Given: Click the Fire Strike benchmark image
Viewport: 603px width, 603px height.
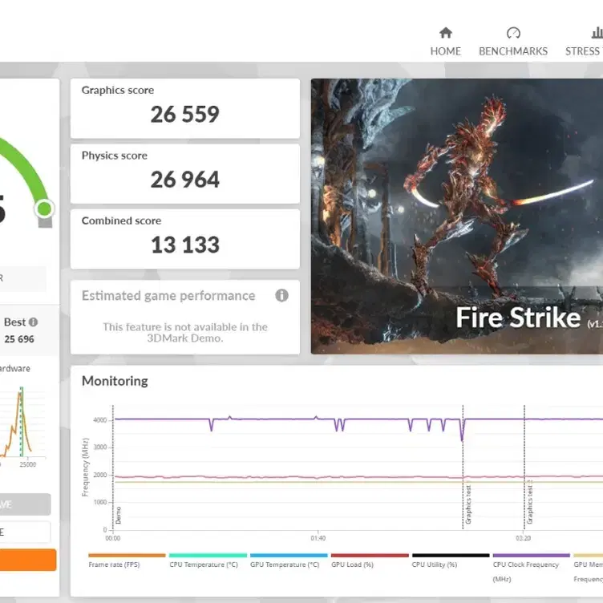Looking at the screenshot, I should 457,217.
